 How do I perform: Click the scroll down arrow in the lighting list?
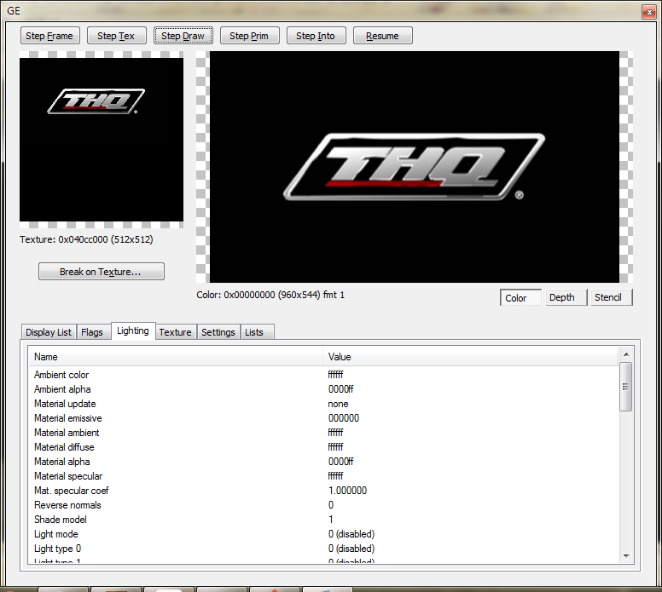(x=625, y=555)
